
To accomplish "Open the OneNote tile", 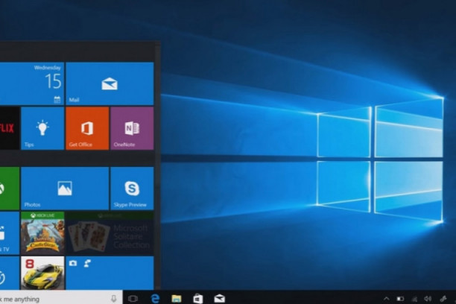I will pyautogui.click(x=132, y=128).
